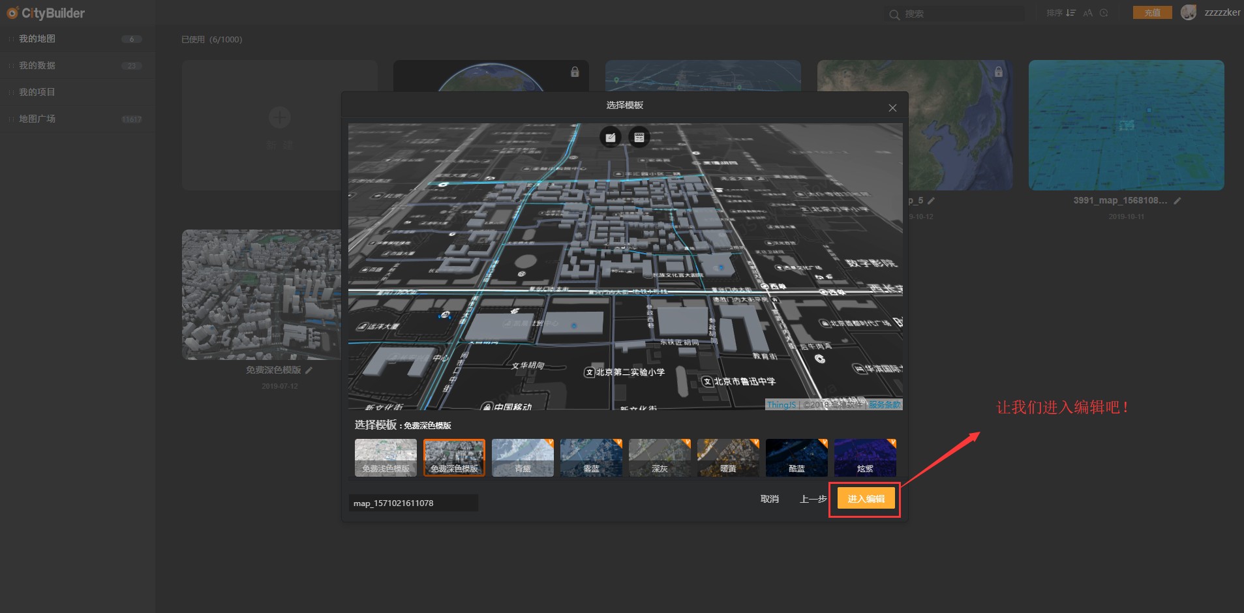Select the 深灰 template
Screen dimensions: 1244x613
click(660, 458)
